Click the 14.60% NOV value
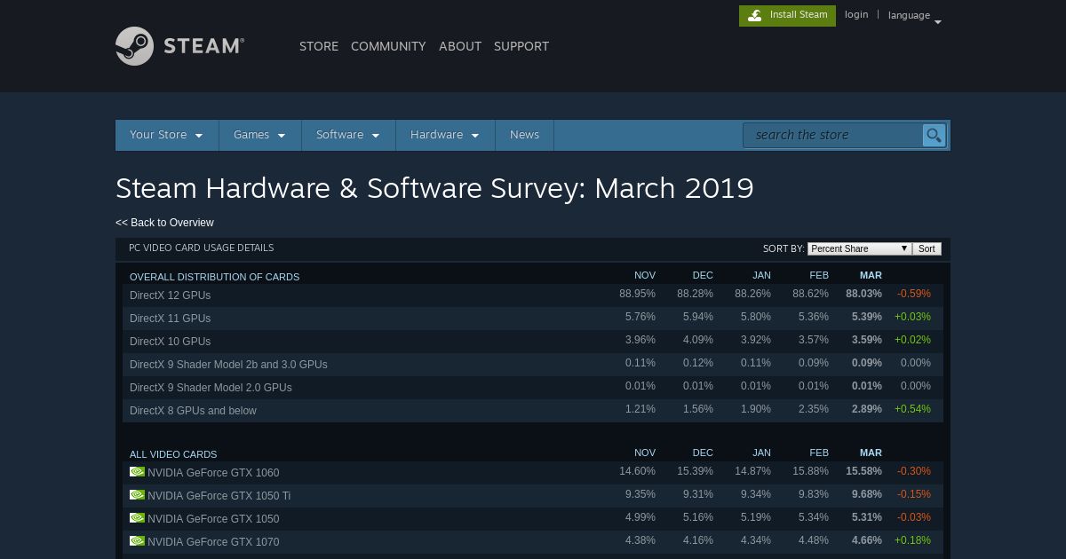 (x=637, y=471)
